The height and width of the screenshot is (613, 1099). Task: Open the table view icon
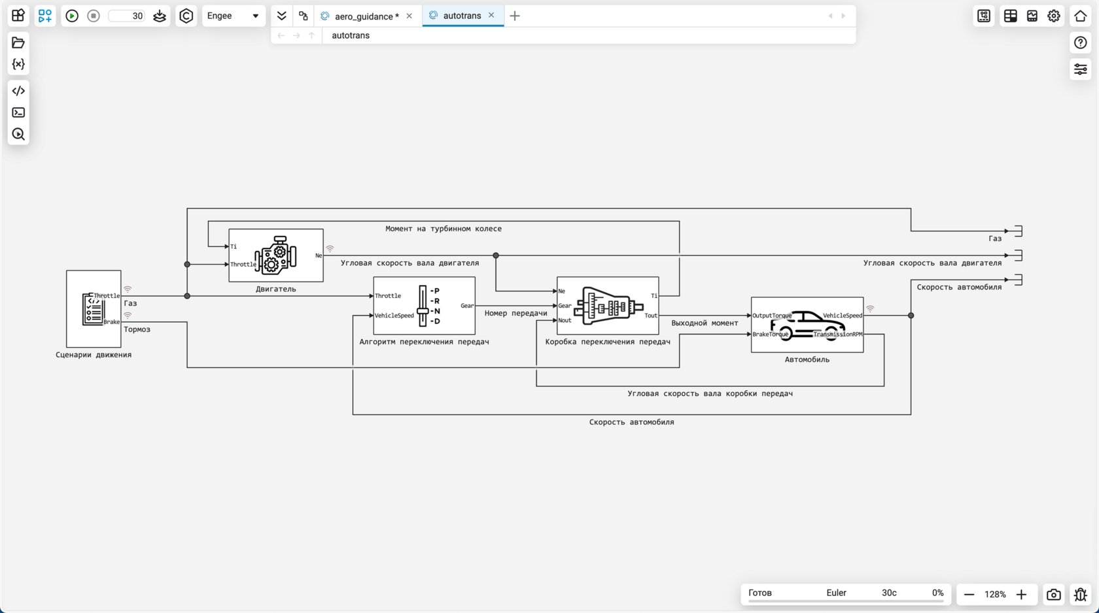[1011, 16]
